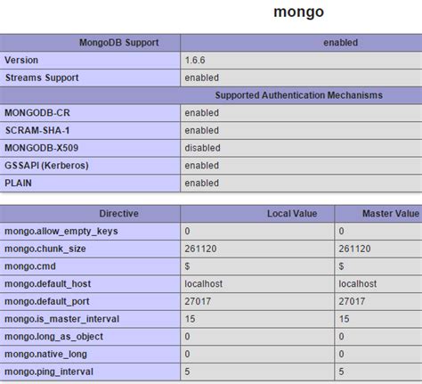The height and width of the screenshot is (384, 422).
Task: Click local value of mongo.allow_empty_keys
Action: [x=187, y=231]
